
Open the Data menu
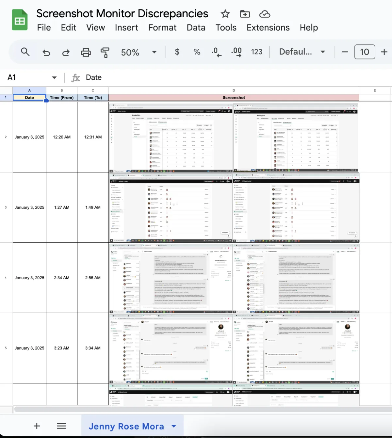pyautogui.click(x=196, y=28)
